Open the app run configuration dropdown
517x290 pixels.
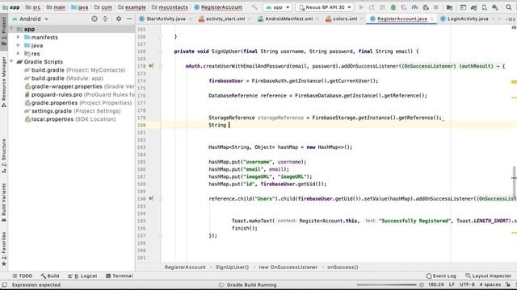278,7
